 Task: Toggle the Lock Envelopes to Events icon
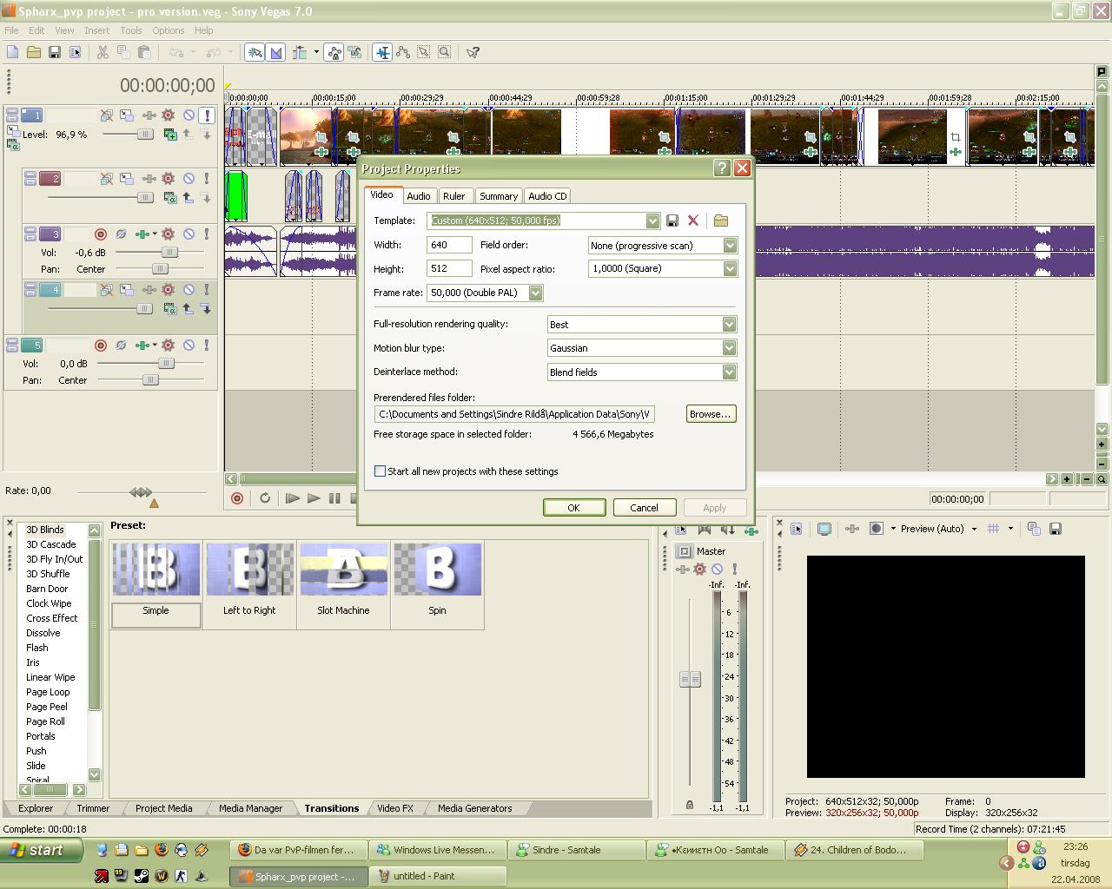[x=334, y=52]
